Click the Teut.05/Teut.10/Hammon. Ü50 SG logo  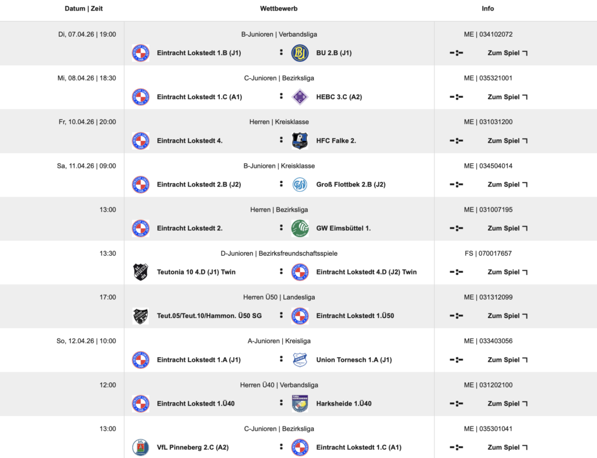tap(141, 316)
